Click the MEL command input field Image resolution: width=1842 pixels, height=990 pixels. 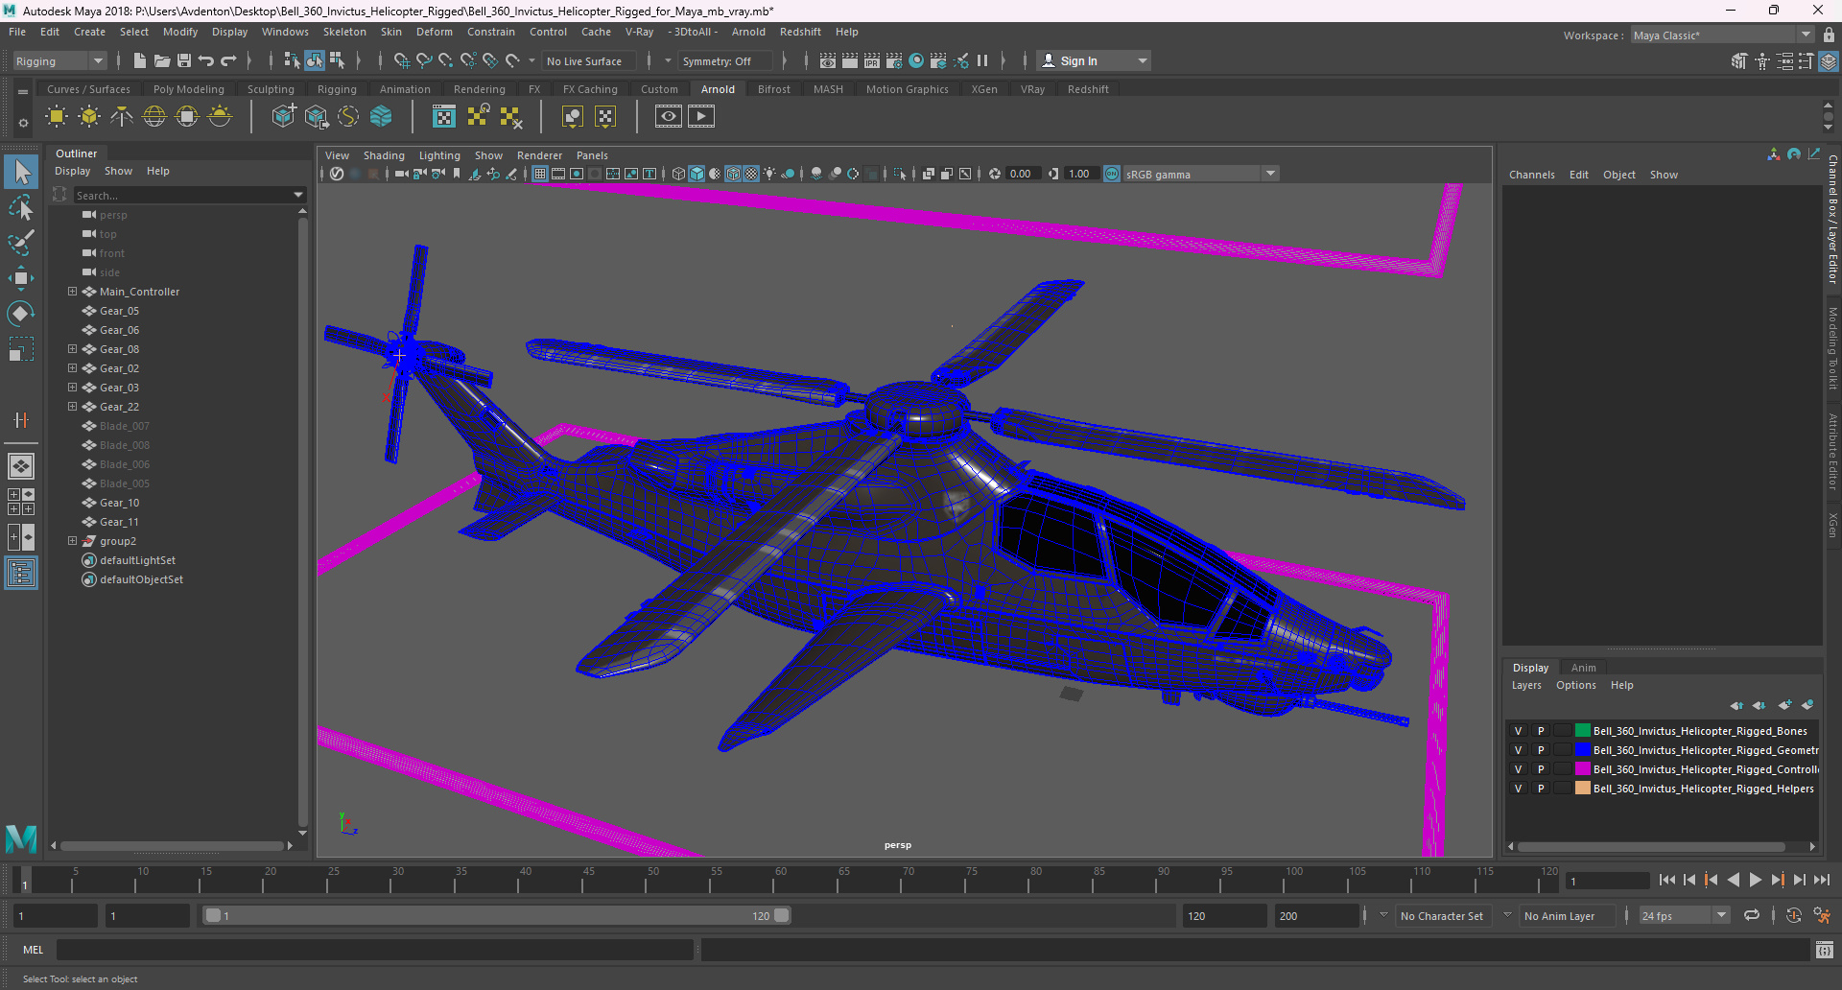375,950
